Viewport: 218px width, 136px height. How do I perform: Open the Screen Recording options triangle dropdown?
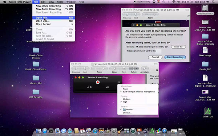[119, 82]
